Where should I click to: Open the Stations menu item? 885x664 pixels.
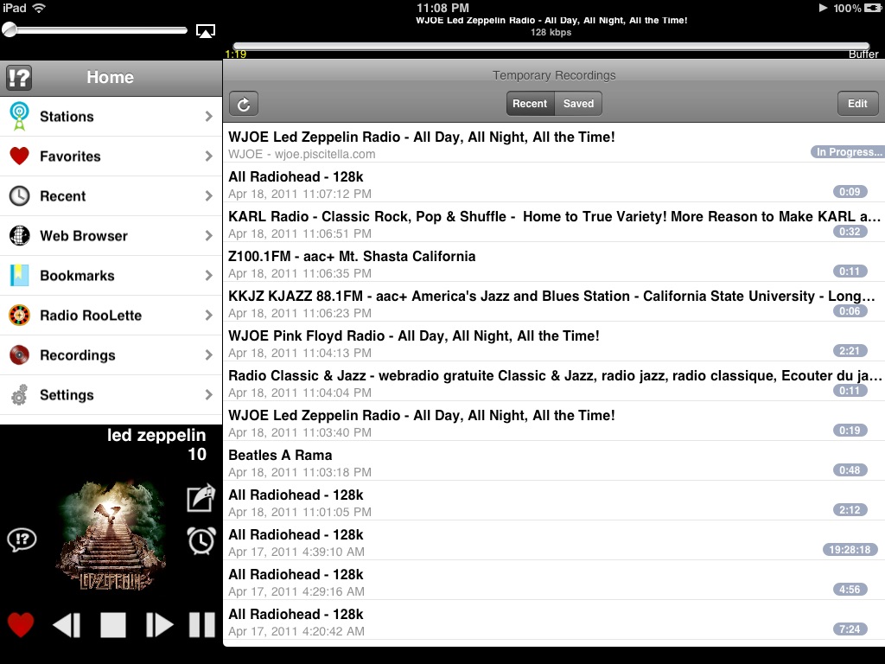click(111, 117)
